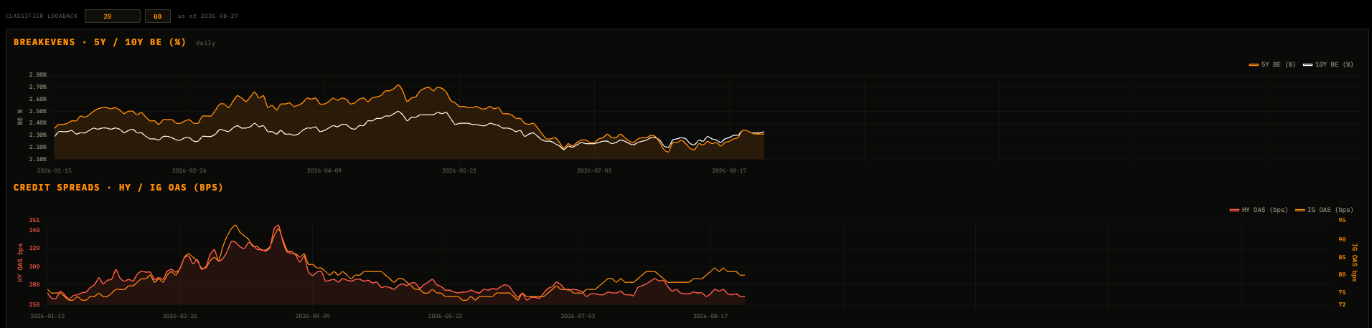The image size is (1372, 328).
Task: Toggle the IG OAS (bps) legend series
Action: [1324, 210]
